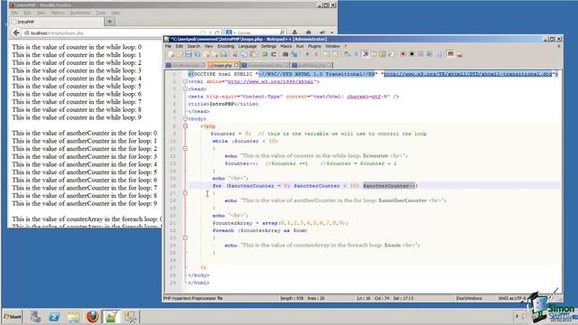The image size is (578, 325).
Task: Click the Notepad++ icon in the taskbar
Action: [111, 317]
